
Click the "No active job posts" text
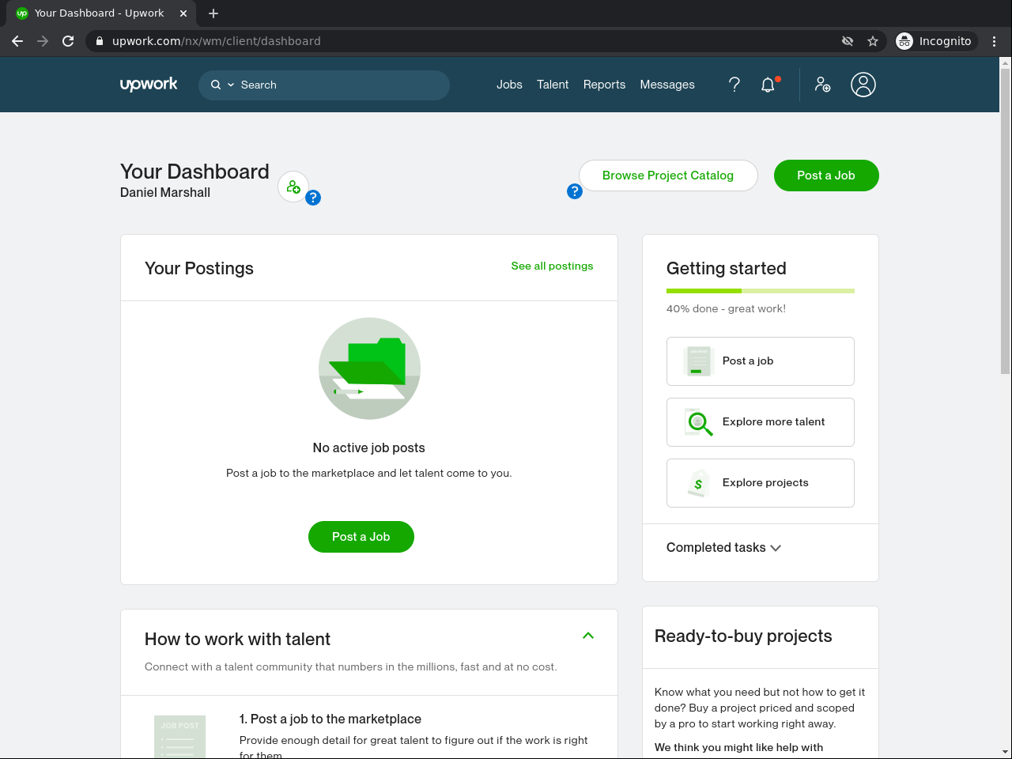click(369, 447)
